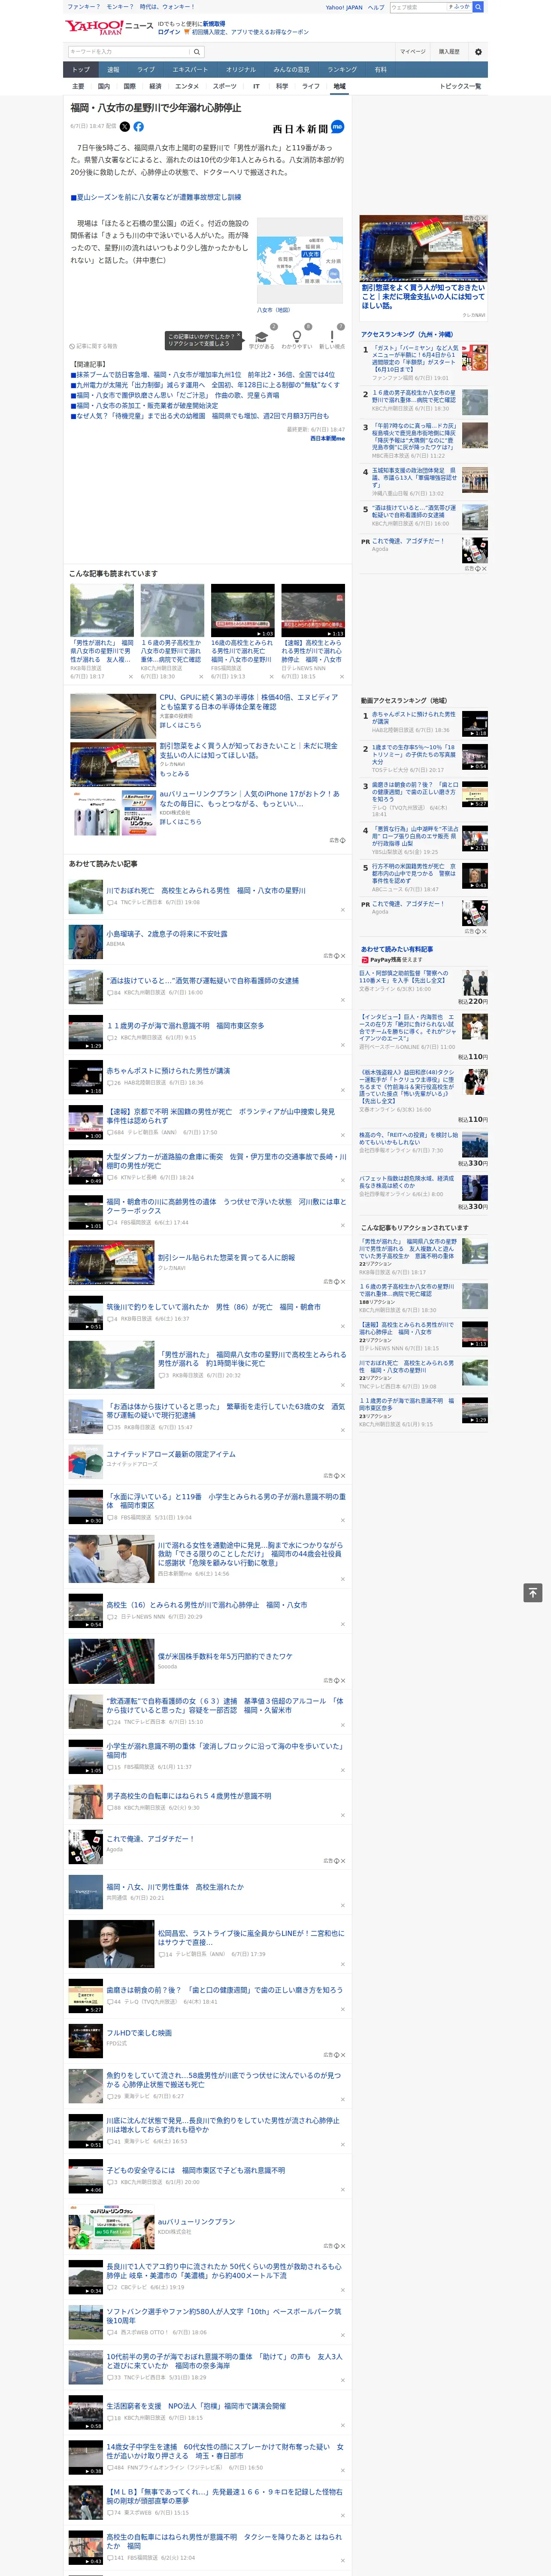Open ソフトバンク選手やファン約580人が人文字 article
551x2576 pixels.
tap(224, 2316)
